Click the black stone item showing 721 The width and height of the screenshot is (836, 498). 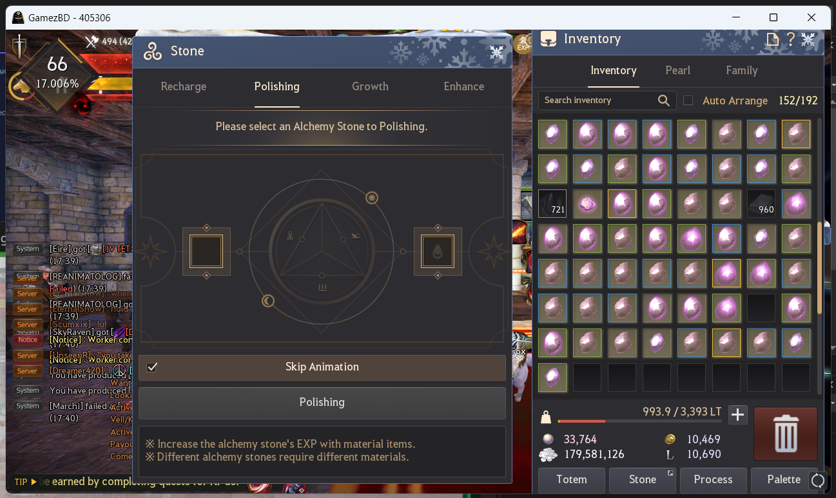click(552, 204)
